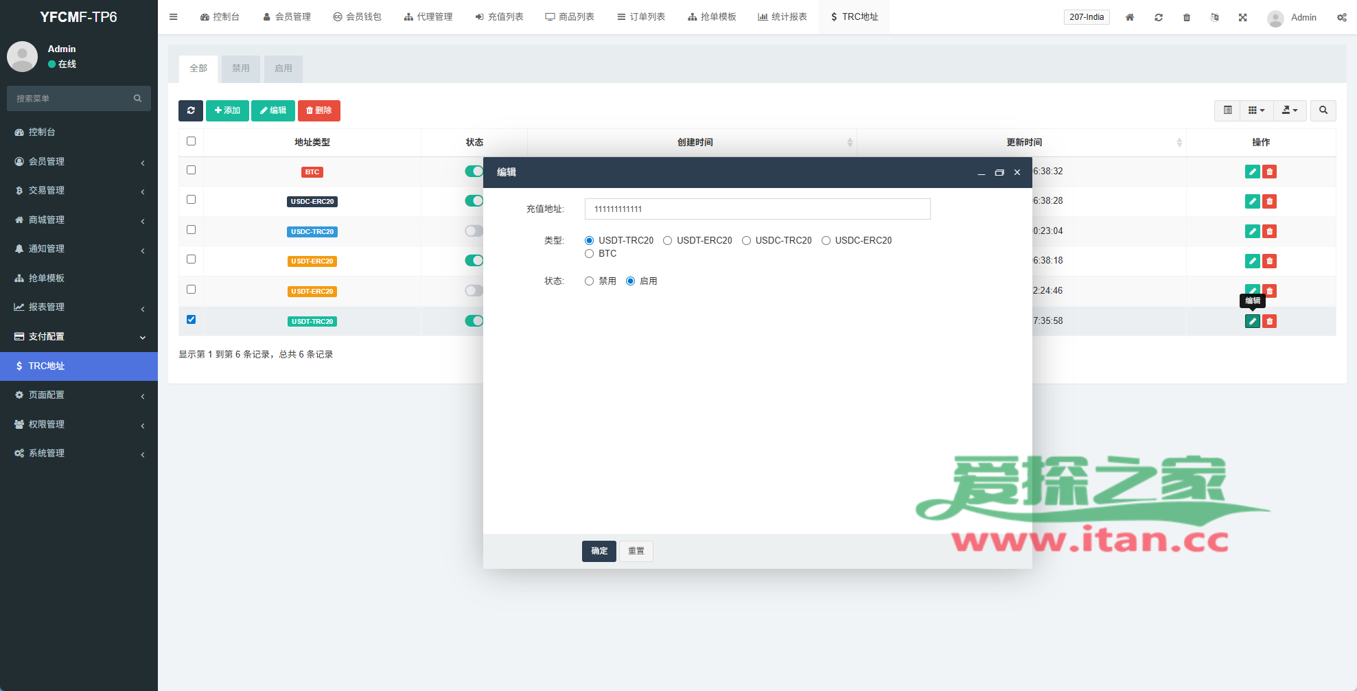Select the USDT-ERC20 type radio button

click(x=667, y=241)
